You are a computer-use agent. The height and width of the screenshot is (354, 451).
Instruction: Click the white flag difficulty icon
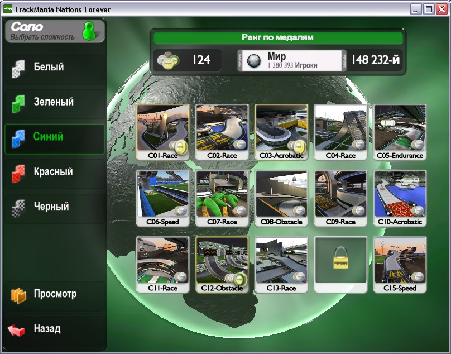18,68
